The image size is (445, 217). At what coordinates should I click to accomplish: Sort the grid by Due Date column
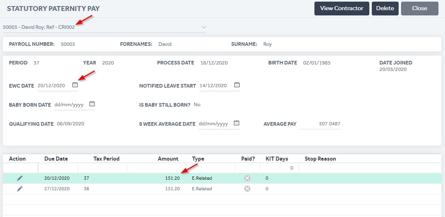pyautogui.click(x=56, y=159)
